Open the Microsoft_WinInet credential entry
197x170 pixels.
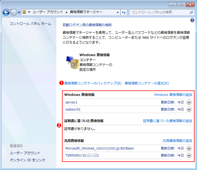pos(100,148)
